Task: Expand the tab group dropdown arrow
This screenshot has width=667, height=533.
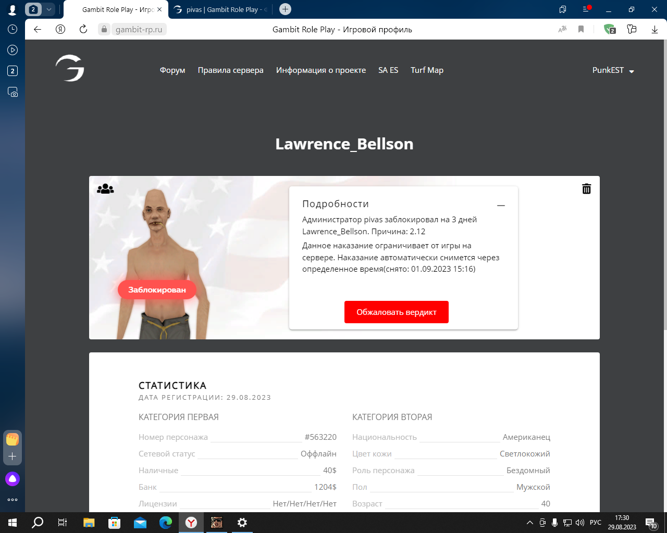Action: tap(49, 9)
